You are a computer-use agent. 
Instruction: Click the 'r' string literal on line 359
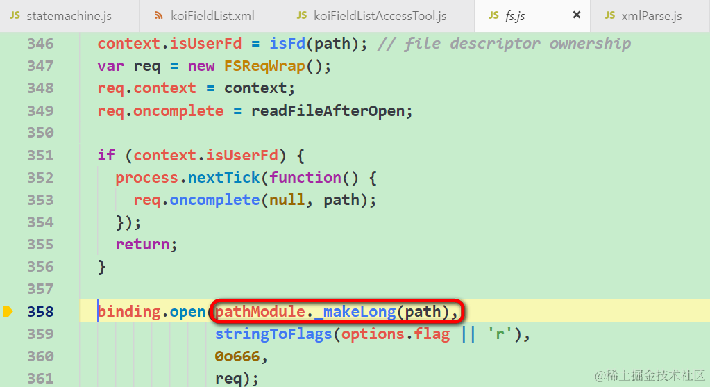500,334
